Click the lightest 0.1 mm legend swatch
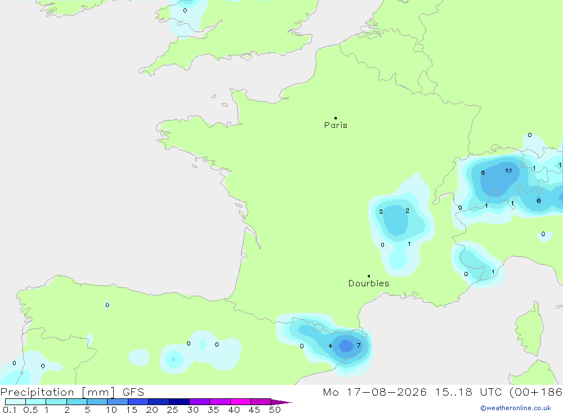563x413 pixels. point(15,402)
